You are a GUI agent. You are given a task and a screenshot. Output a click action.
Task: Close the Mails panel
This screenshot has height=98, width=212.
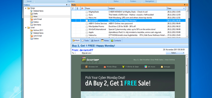[x=187, y=5]
